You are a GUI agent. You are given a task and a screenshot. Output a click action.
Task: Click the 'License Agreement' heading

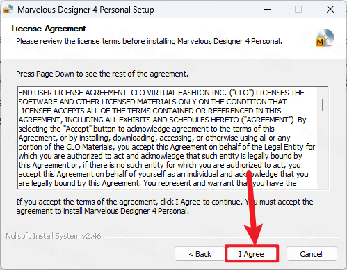(x=49, y=29)
